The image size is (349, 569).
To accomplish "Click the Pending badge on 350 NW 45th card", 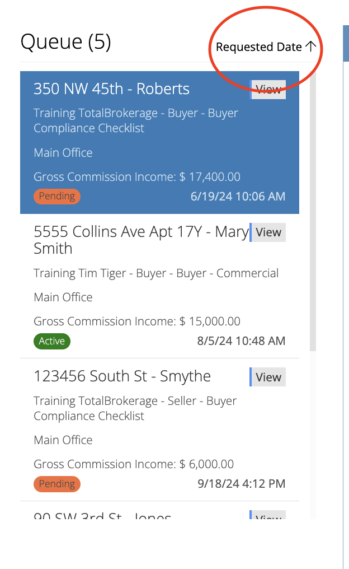I will tap(57, 197).
